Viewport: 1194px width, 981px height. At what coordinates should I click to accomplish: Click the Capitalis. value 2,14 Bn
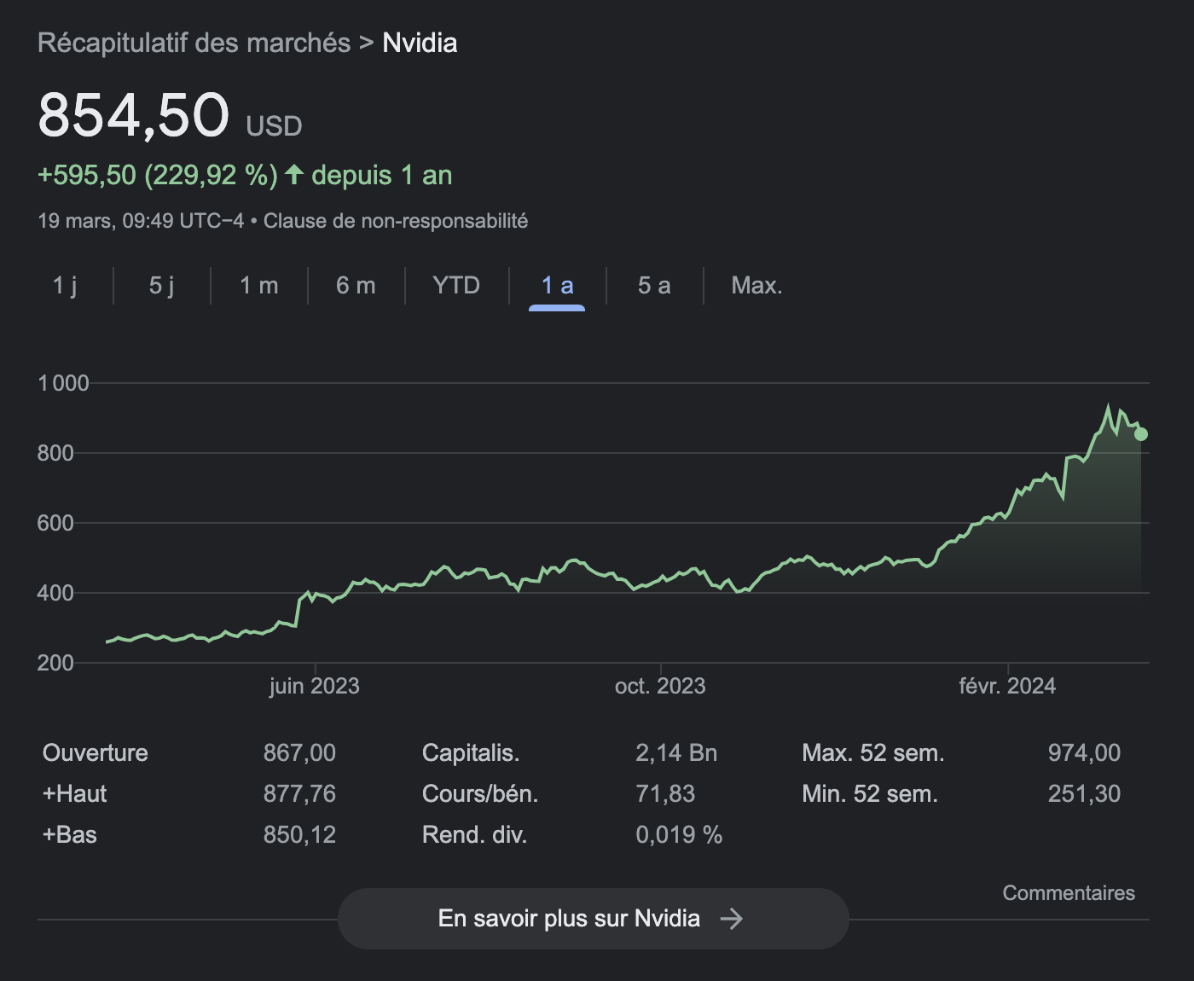tap(676, 753)
